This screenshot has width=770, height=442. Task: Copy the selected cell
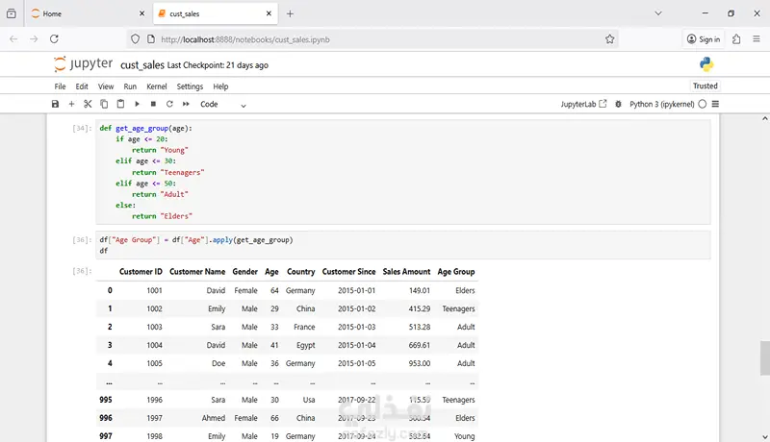(x=104, y=104)
